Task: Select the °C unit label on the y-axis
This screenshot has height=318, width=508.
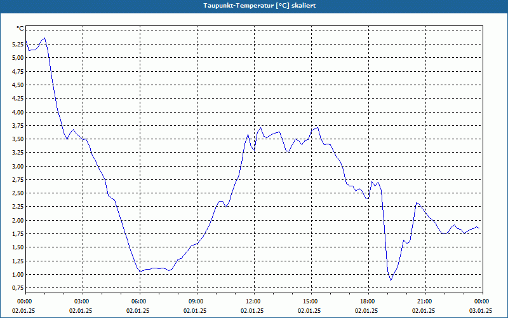Action: click(x=20, y=29)
